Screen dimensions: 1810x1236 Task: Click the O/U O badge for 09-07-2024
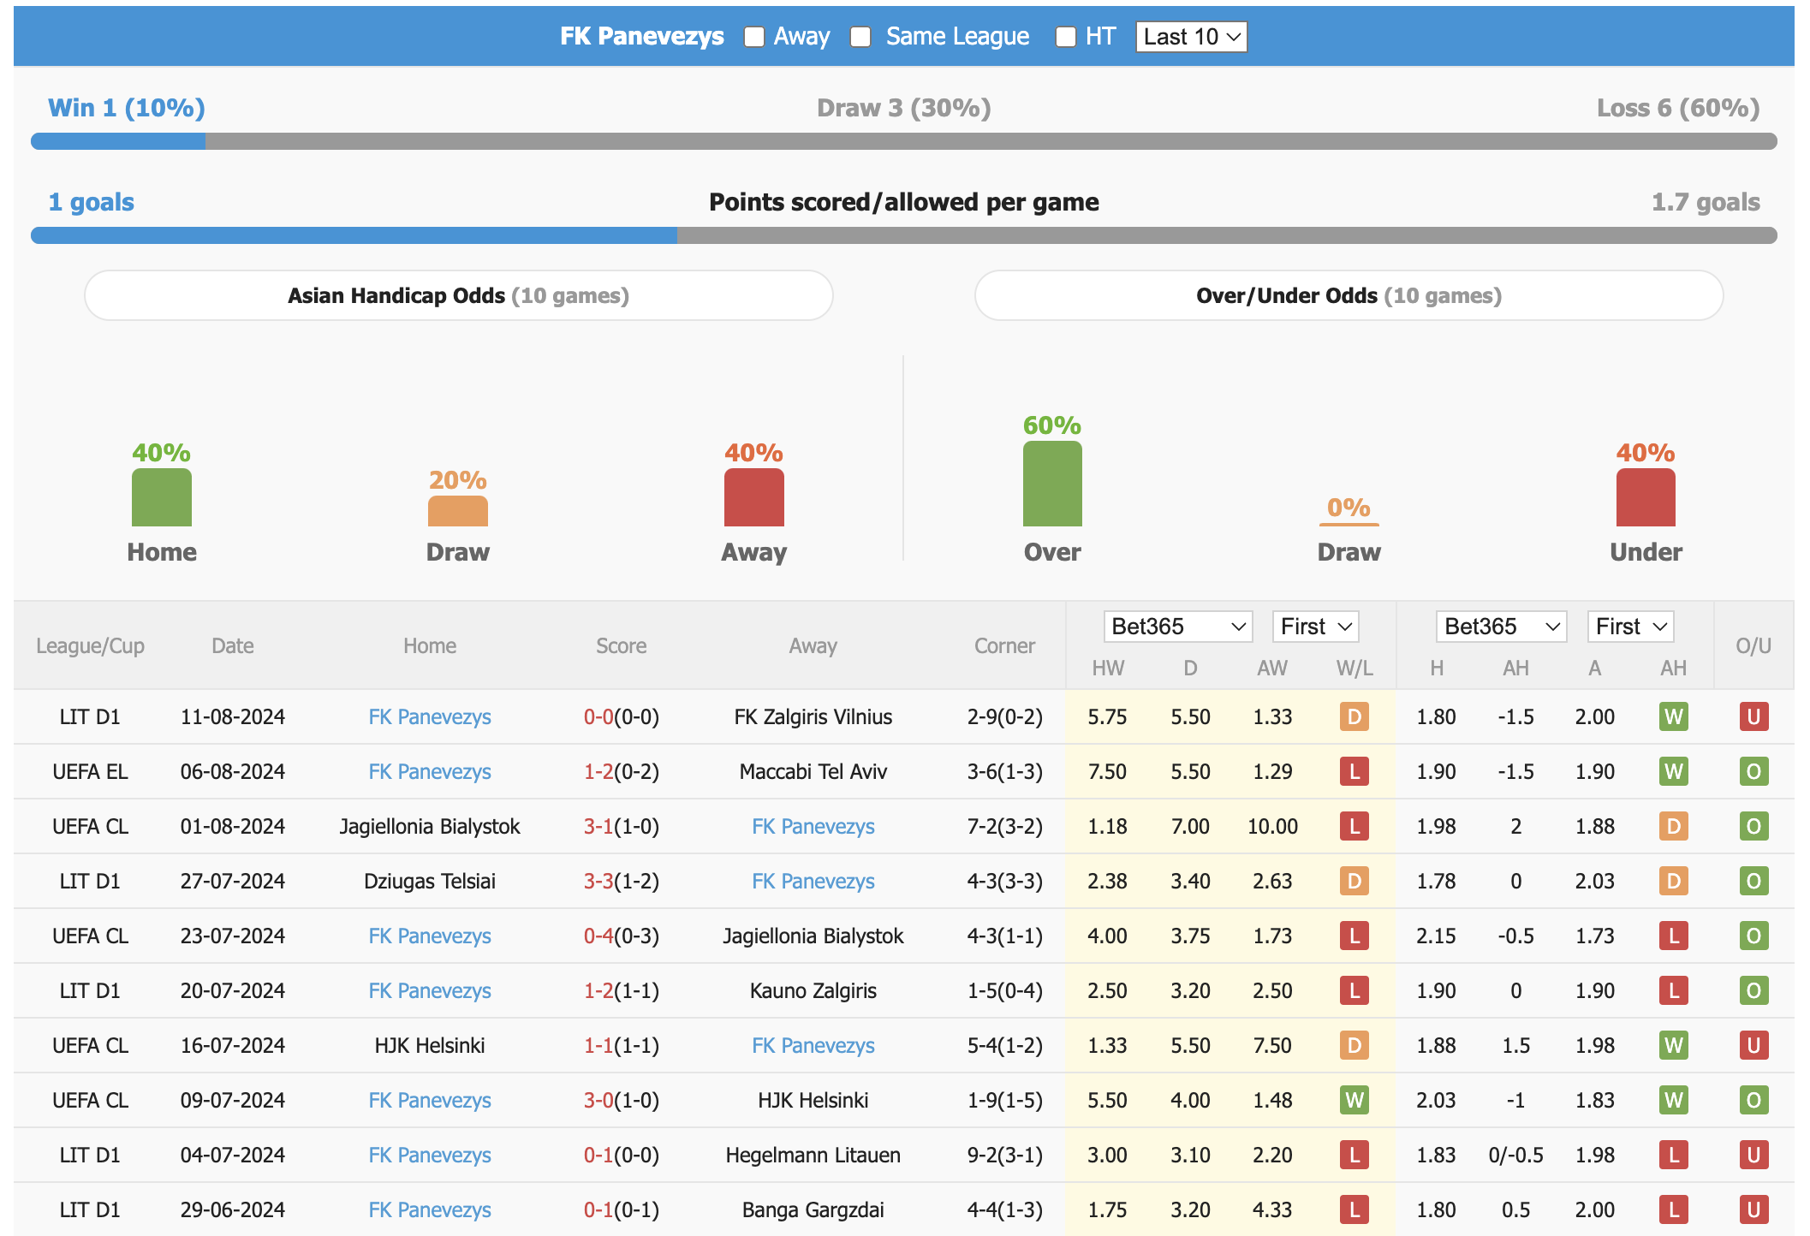pos(1753,1100)
